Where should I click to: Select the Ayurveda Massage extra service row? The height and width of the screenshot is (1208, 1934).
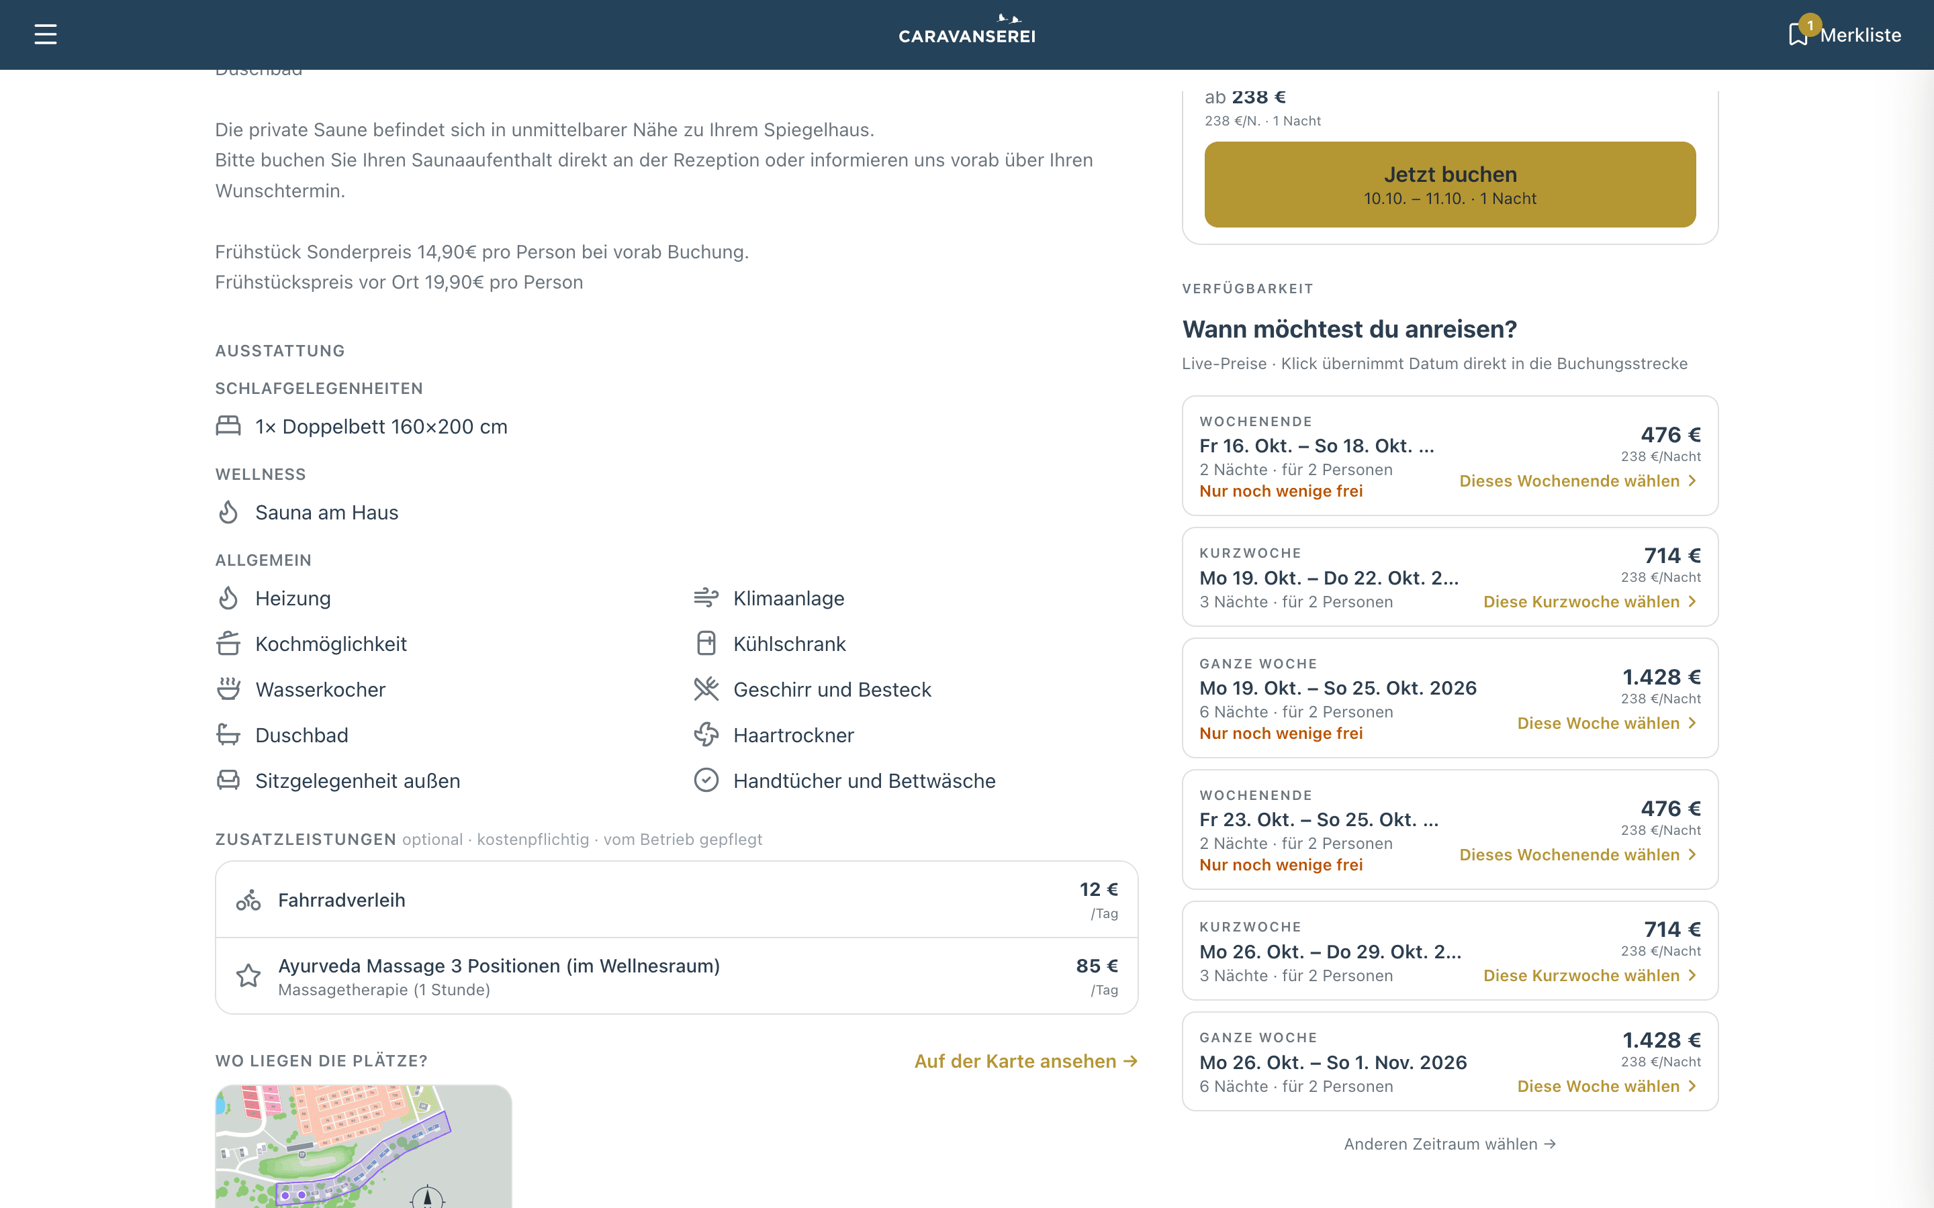click(676, 976)
